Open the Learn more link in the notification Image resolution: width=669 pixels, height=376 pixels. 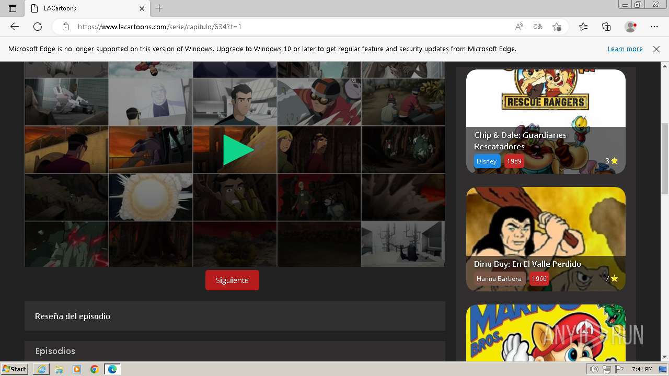click(x=625, y=49)
